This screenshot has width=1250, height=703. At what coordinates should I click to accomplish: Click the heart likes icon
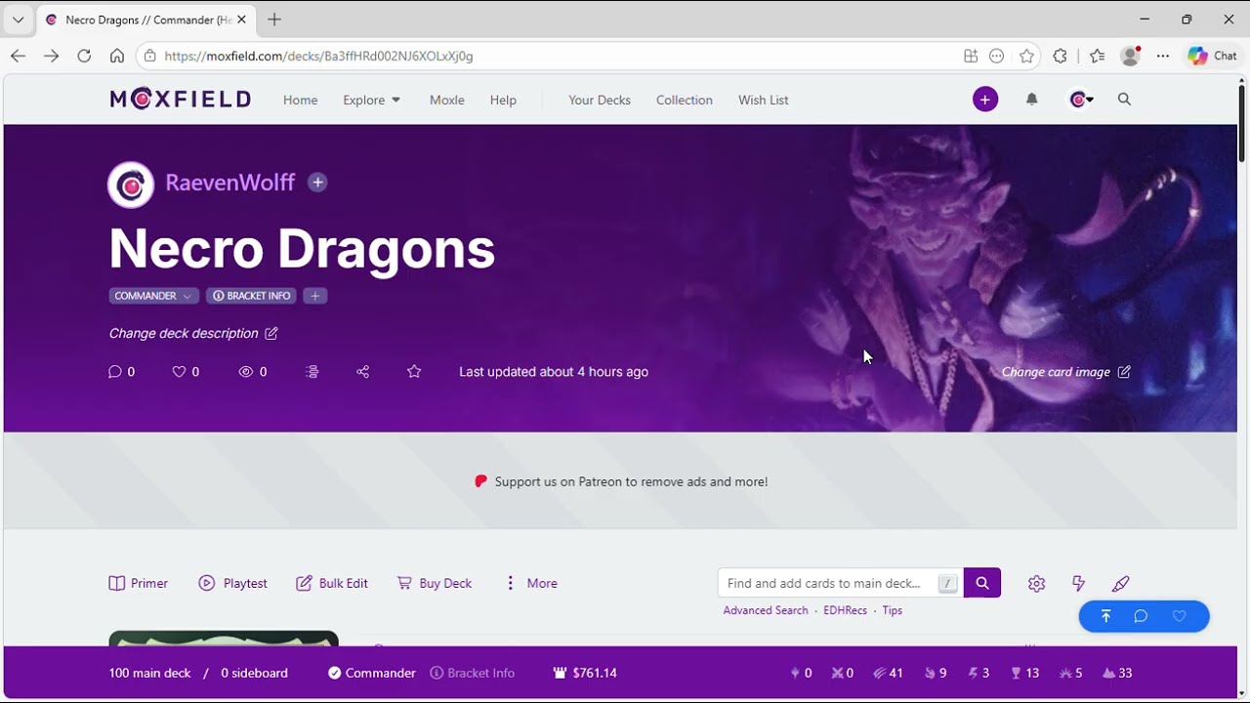coord(179,371)
